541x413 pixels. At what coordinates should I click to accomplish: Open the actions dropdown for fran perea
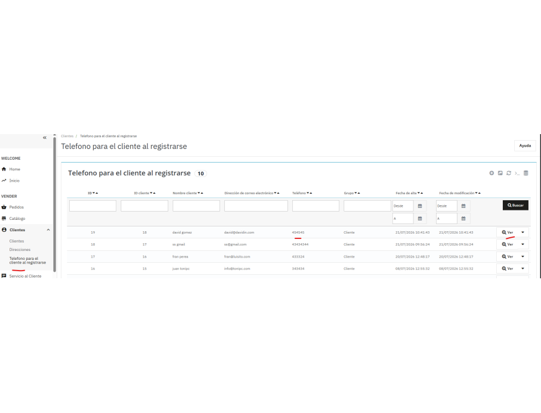click(x=523, y=256)
